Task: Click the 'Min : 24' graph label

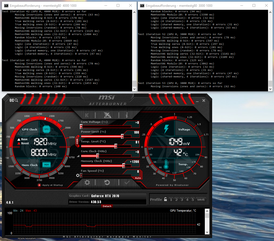Action: coord(18,211)
